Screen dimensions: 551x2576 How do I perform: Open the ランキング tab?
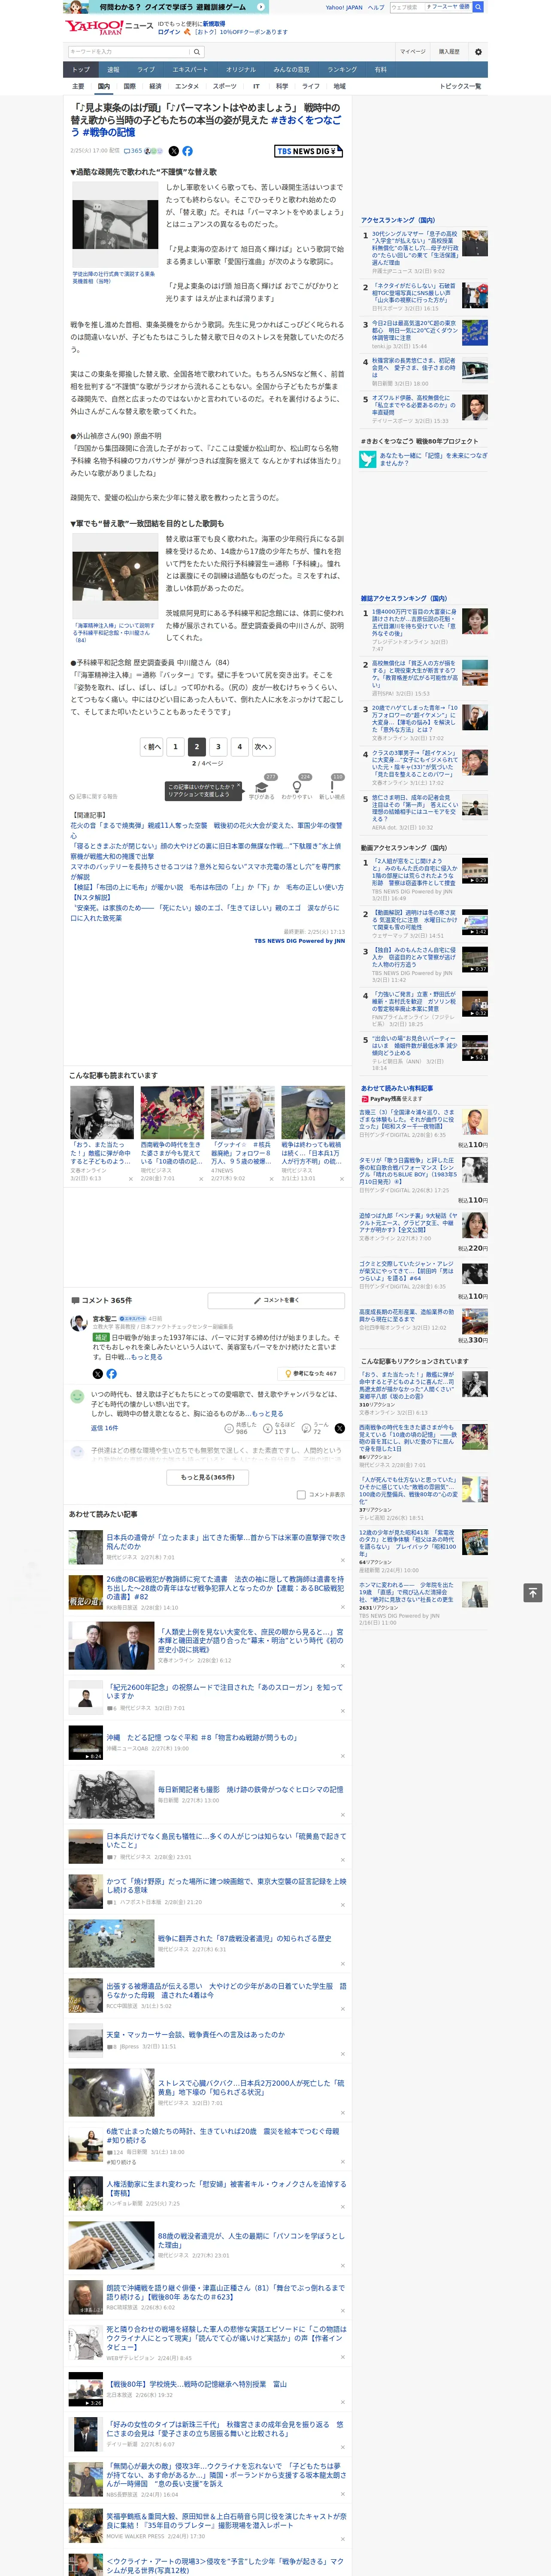click(342, 70)
